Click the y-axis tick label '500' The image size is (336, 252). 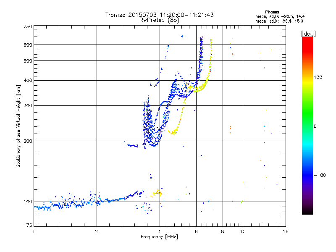pos(28,61)
